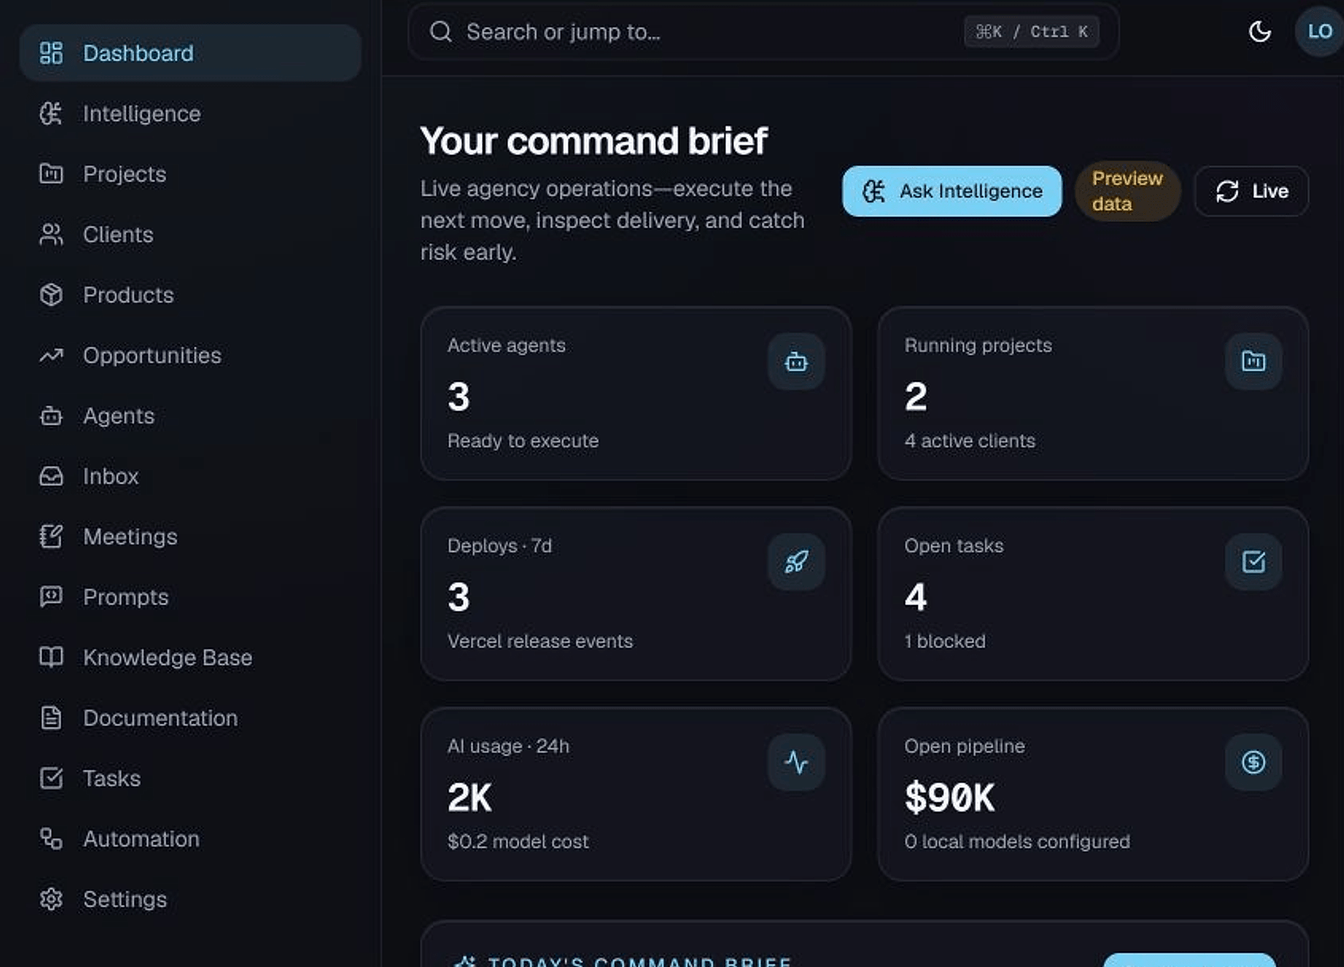This screenshot has height=967, width=1344.
Task: Click the "$0.2 model cost" text
Action: [x=518, y=842]
